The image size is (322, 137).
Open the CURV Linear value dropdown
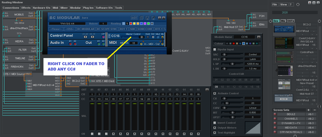click(253, 108)
